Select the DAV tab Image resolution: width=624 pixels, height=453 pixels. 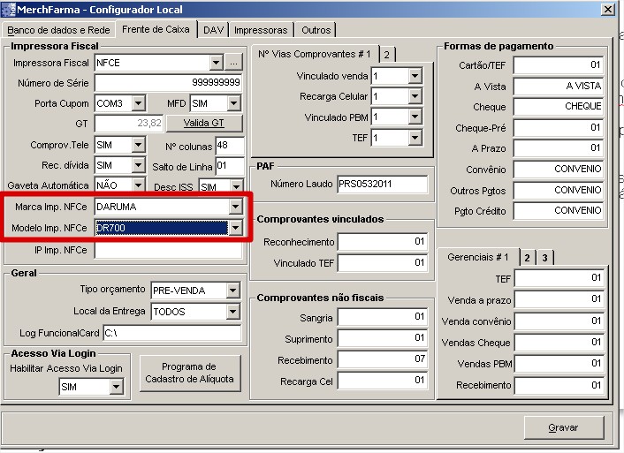click(x=213, y=30)
